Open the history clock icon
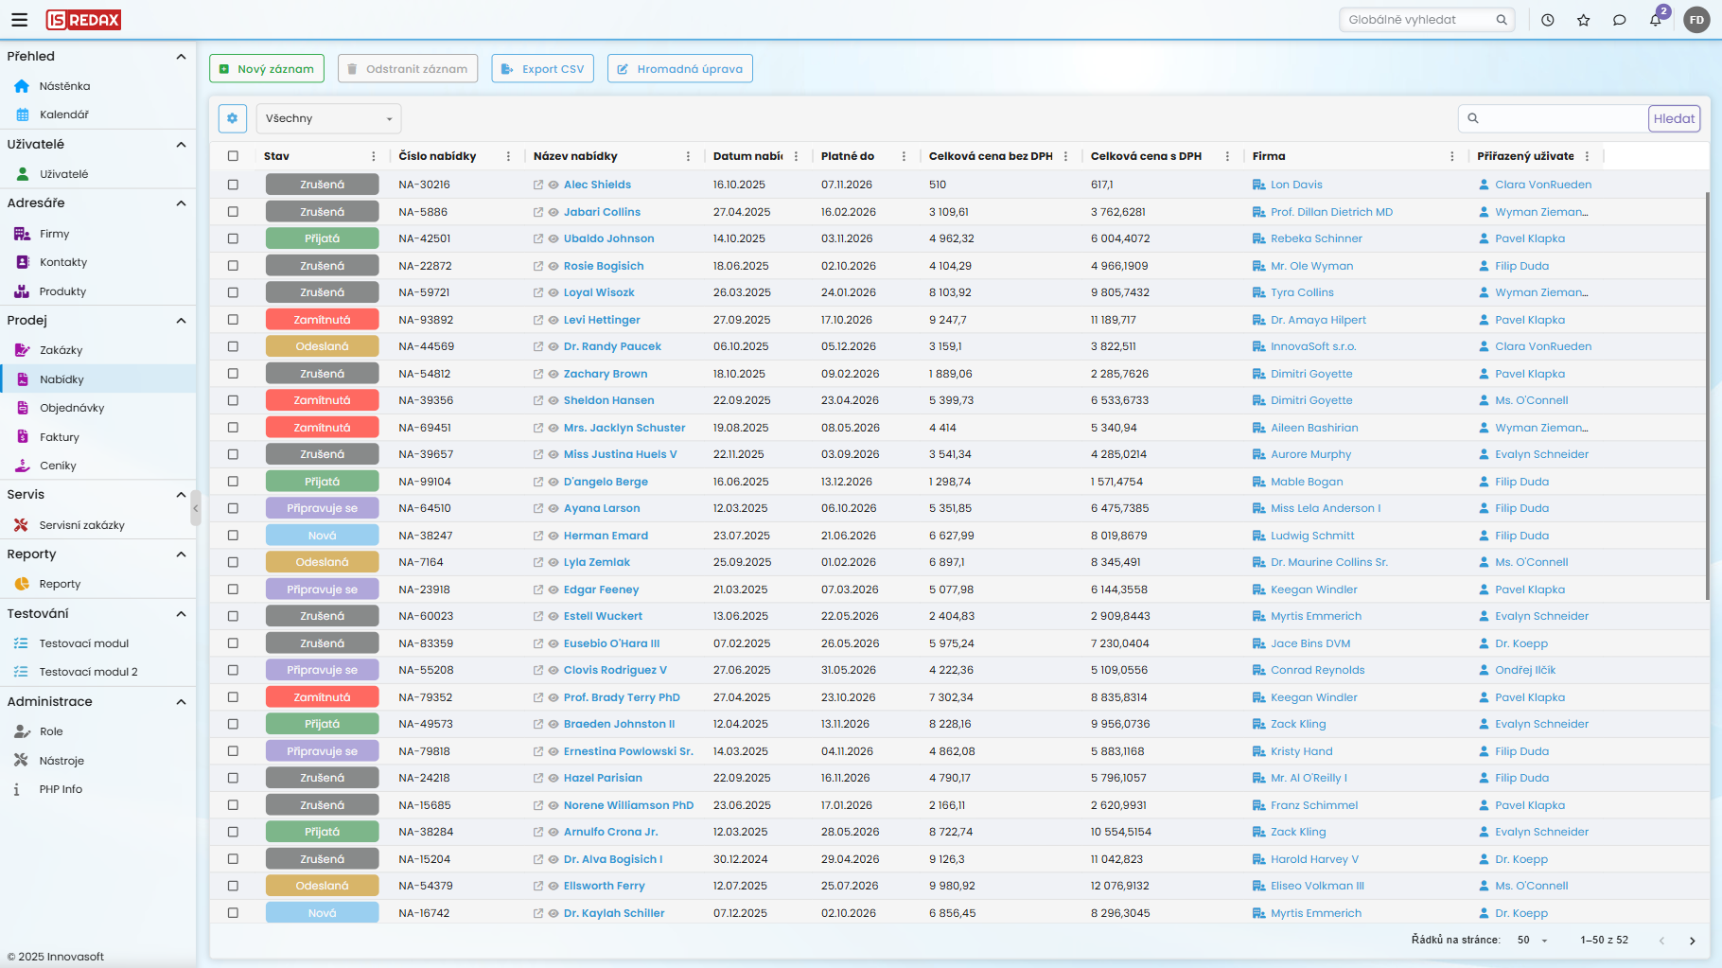This screenshot has height=968, width=1722. pos(1547,20)
